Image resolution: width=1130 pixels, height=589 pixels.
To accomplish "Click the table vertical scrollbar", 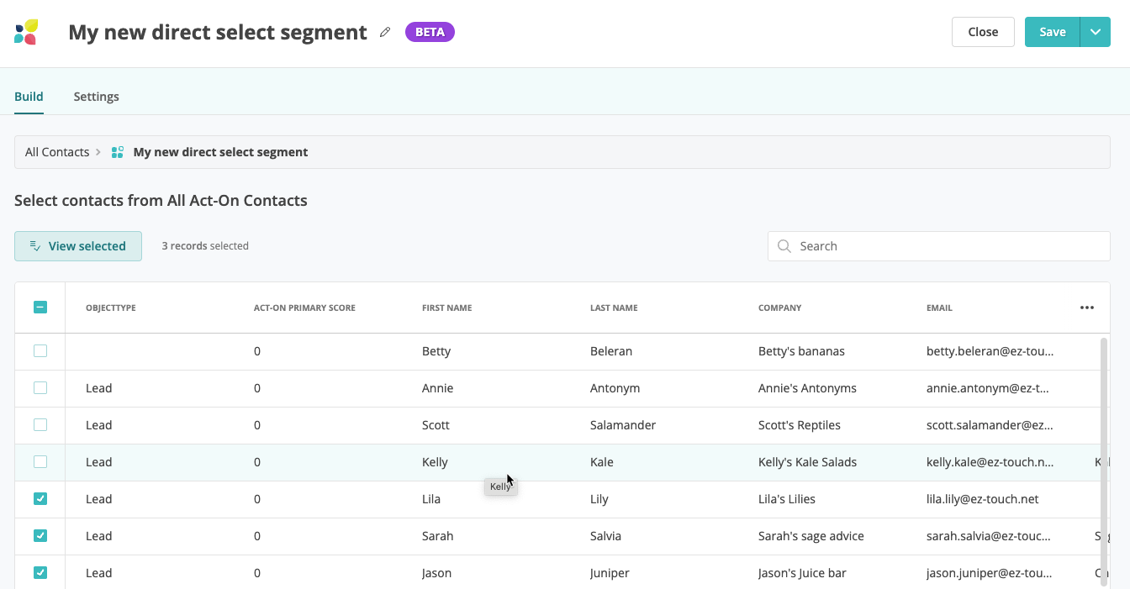I will (1104, 462).
